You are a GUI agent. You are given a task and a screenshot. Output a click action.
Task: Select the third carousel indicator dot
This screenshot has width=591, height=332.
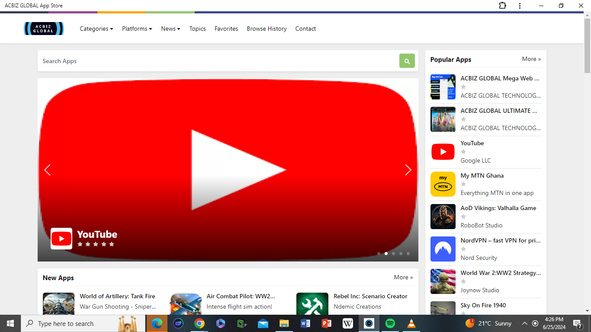[393, 254]
